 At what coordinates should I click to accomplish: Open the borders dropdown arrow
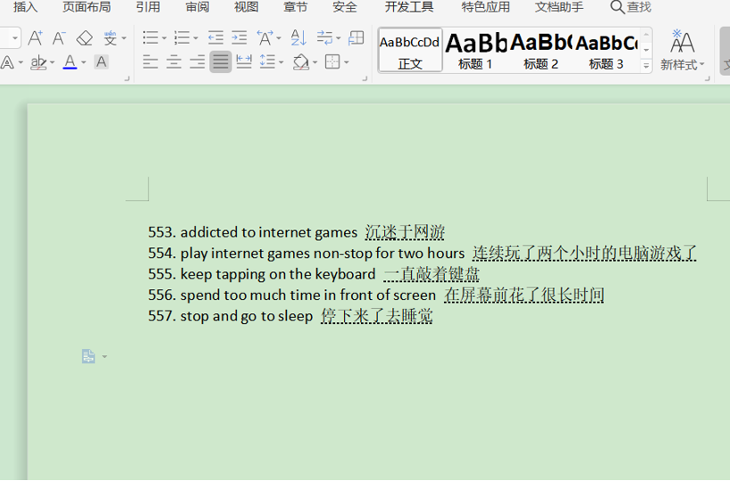[x=347, y=62]
